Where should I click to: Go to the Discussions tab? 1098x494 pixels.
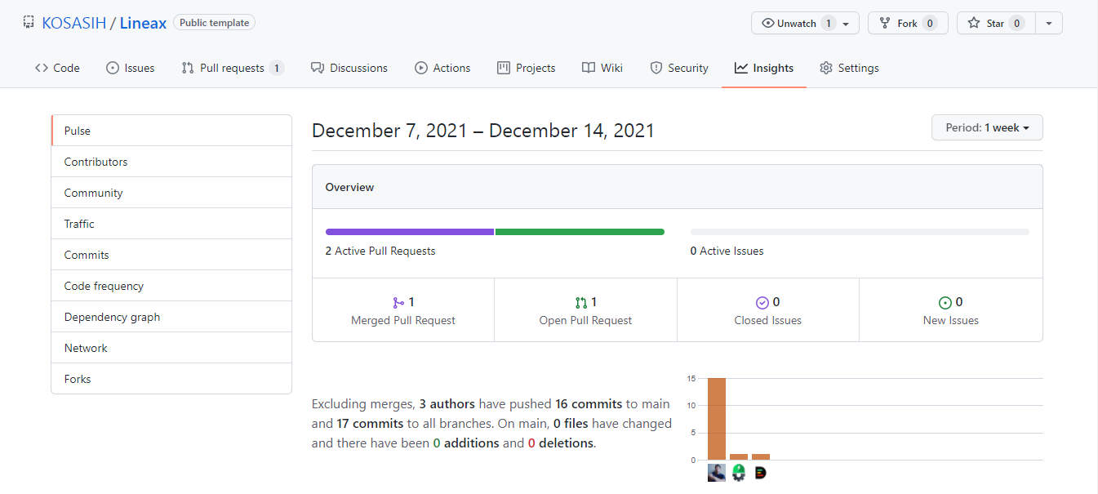(349, 68)
